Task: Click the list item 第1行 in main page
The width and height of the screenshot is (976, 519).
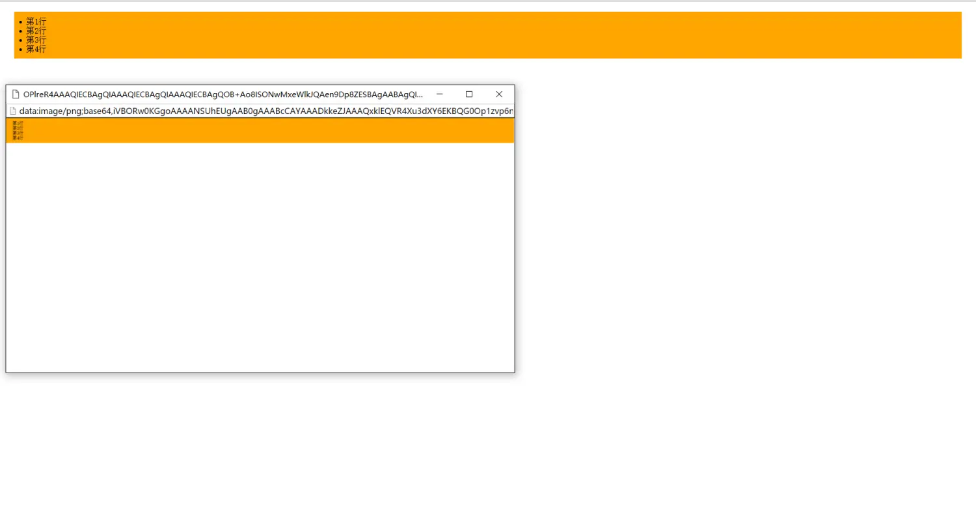Action: tap(36, 21)
